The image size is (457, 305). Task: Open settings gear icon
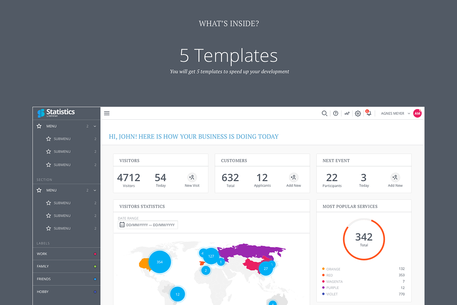click(358, 114)
